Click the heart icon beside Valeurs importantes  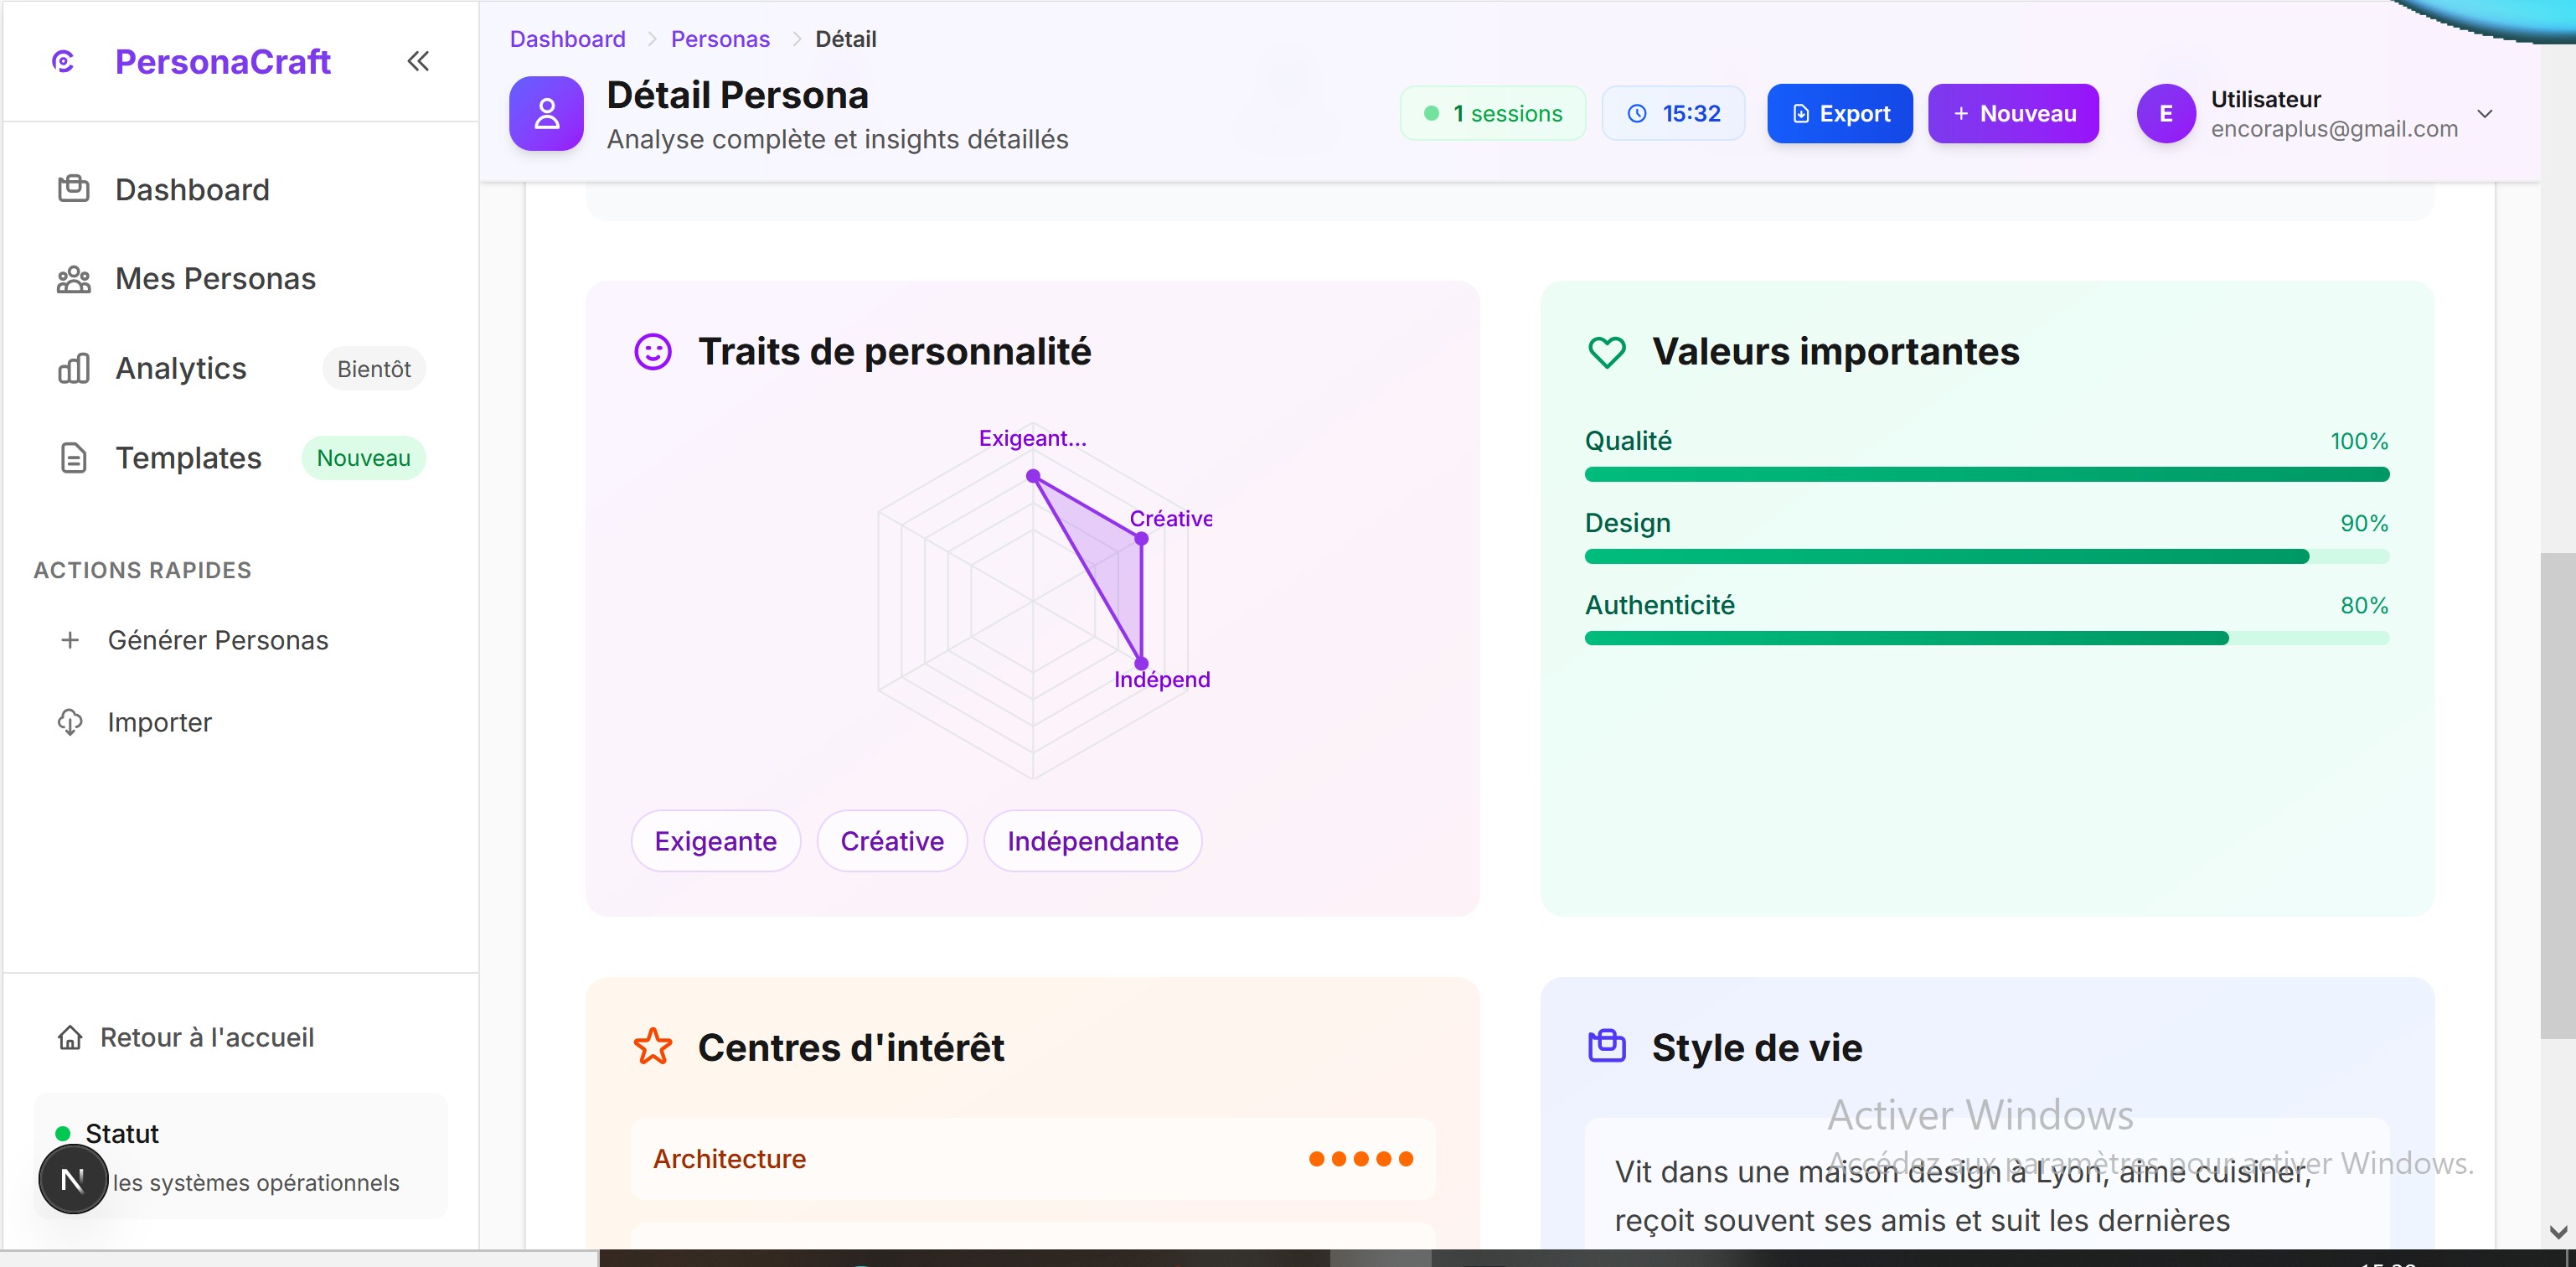pos(1607,352)
